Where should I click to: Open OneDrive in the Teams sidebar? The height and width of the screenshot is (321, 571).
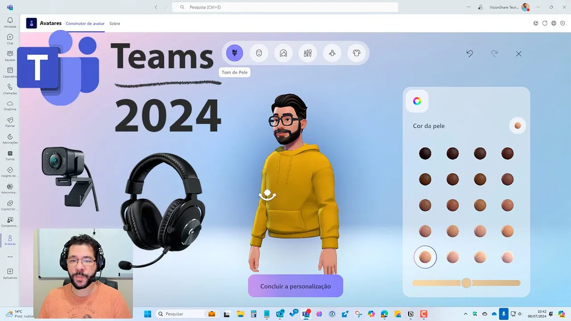coord(10,106)
